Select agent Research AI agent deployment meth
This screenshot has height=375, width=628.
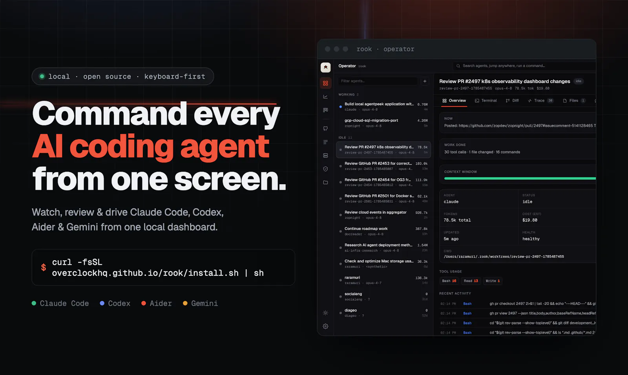[383, 248]
